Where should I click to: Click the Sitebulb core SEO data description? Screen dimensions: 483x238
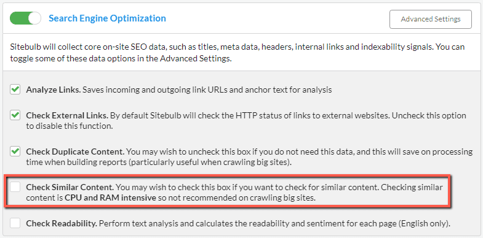click(x=238, y=53)
